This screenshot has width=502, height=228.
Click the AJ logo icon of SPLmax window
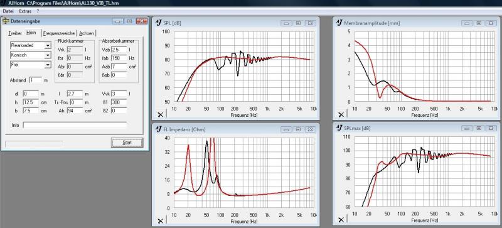coord(339,128)
